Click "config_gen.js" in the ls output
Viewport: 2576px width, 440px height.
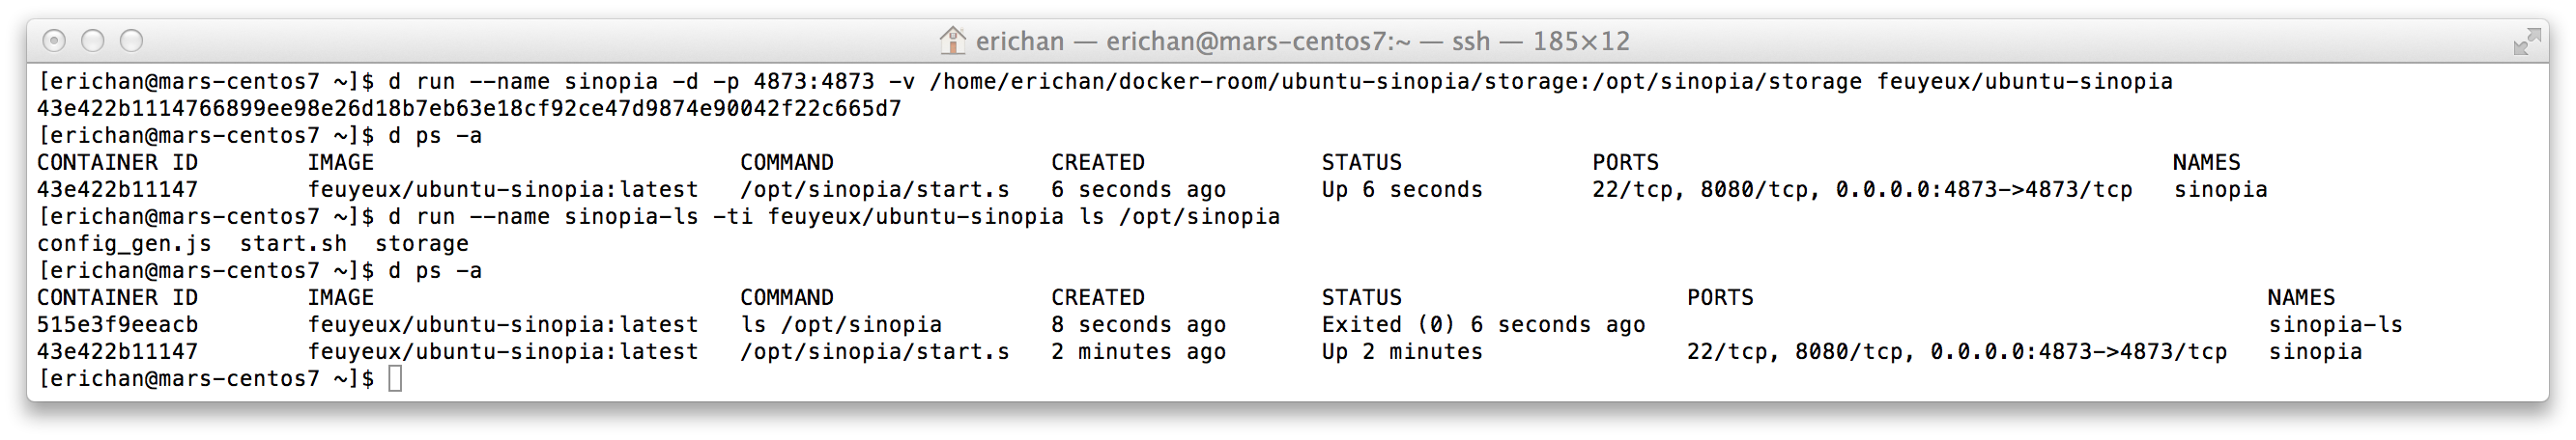click(124, 244)
